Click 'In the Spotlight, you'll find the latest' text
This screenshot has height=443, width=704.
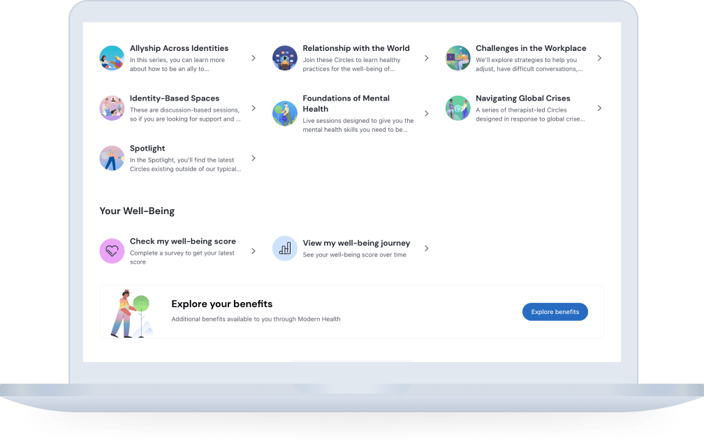pos(186,165)
